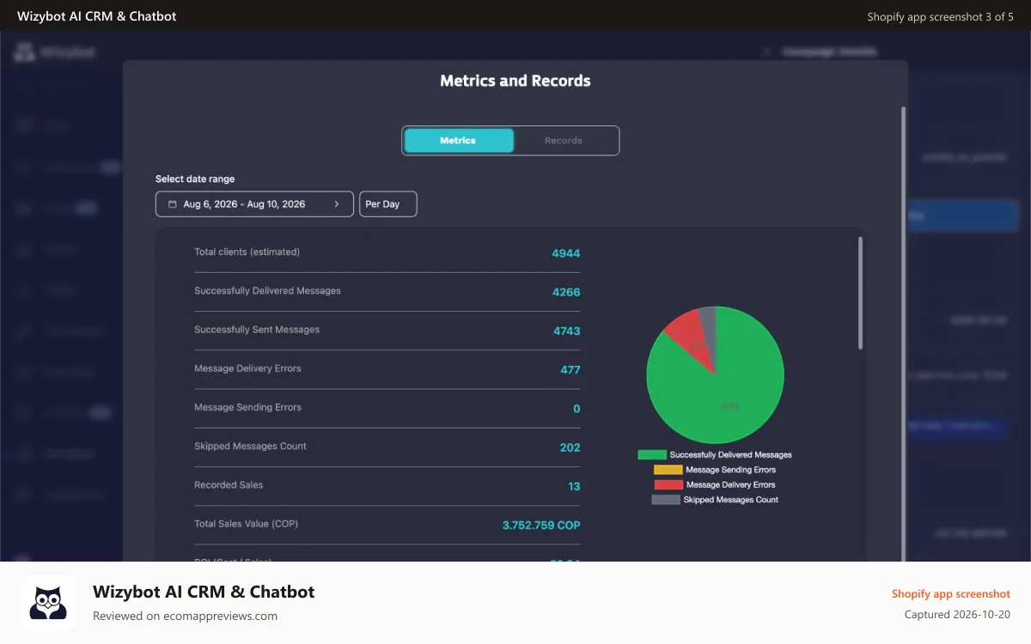Click the chevron arrow in date range field
Screen dimensions: 1031x644
[x=337, y=204]
